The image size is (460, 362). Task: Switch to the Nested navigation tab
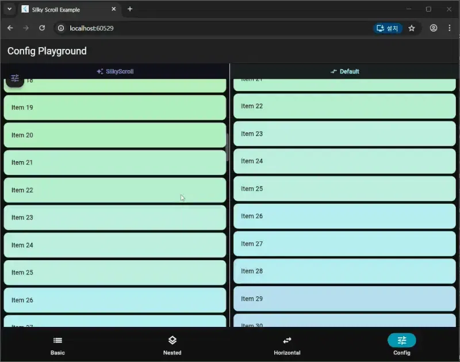[172, 345]
